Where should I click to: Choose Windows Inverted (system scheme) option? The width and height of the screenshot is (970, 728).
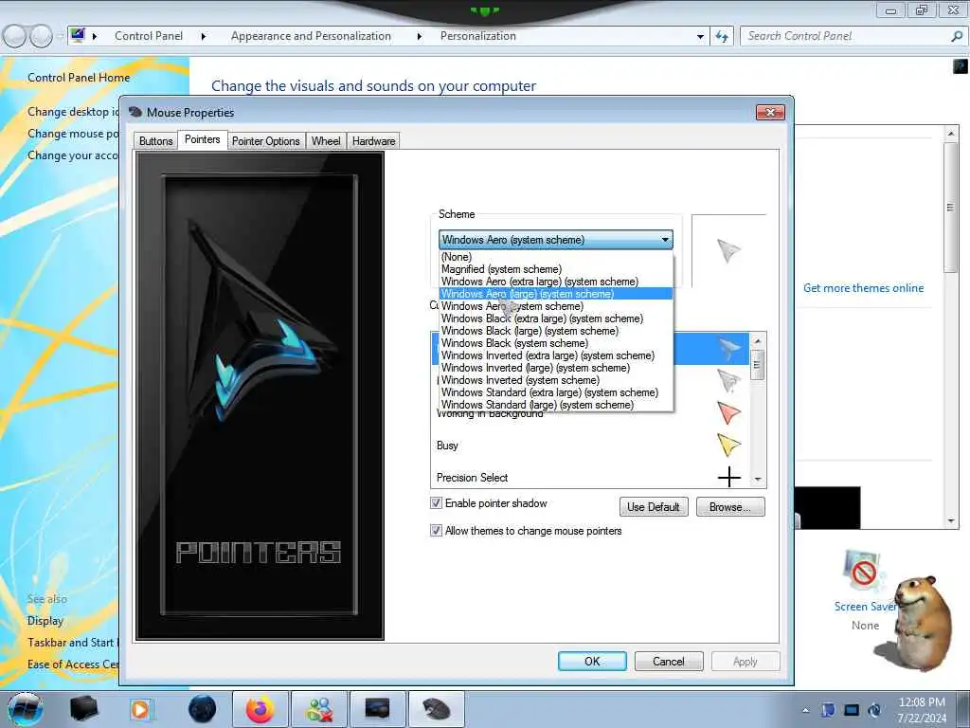tap(555, 380)
